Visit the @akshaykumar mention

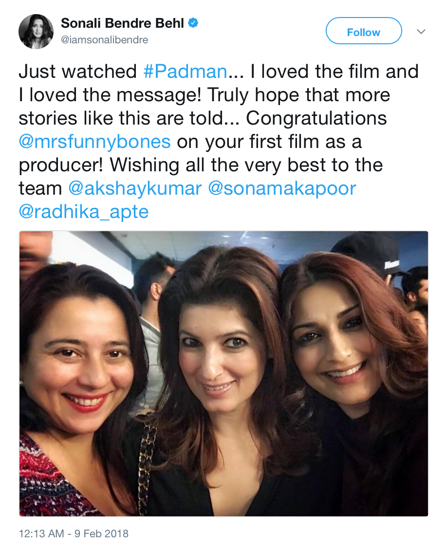pyautogui.click(x=135, y=188)
